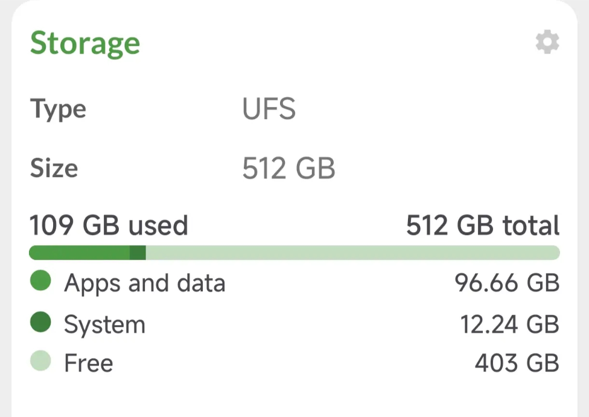Open storage settings gear icon
This screenshot has height=417, width=589.
(547, 43)
